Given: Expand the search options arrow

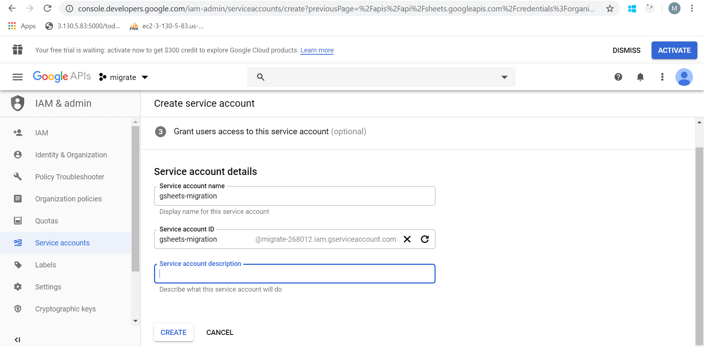Looking at the screenshot, I should tap(505, 77).
